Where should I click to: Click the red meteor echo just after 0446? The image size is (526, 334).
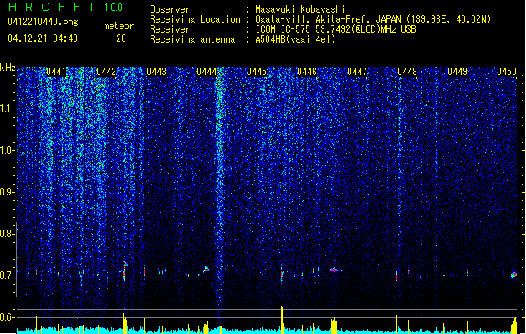334,270
